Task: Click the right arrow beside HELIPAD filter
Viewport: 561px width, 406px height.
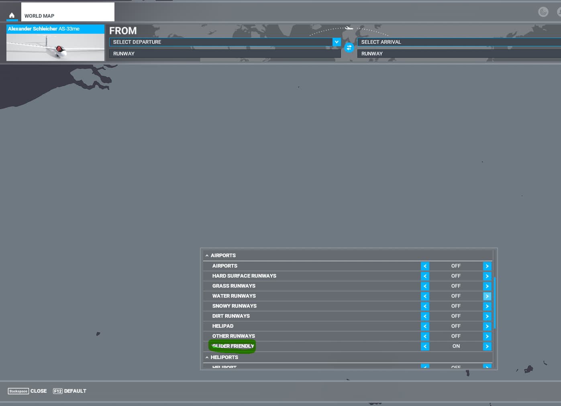Action: (x=487, y=326)
